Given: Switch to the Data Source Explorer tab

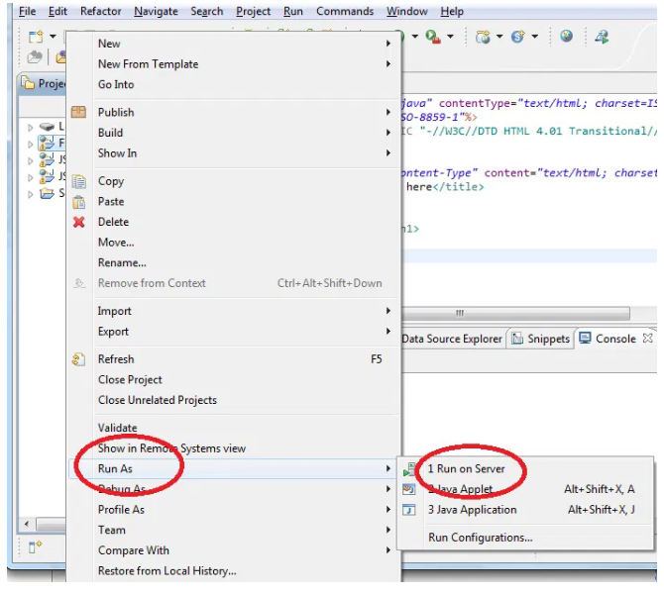Looking at the screenshot, I should tap(451, 339).
